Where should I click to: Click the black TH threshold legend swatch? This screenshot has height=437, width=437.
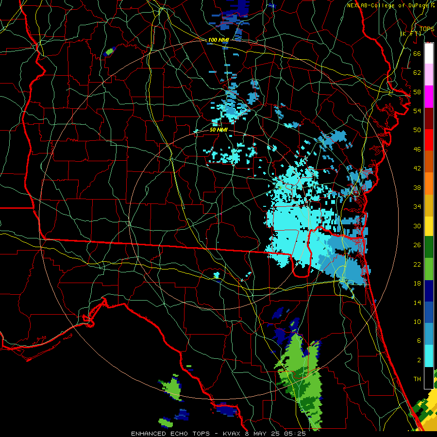click(x=429, y=378)
